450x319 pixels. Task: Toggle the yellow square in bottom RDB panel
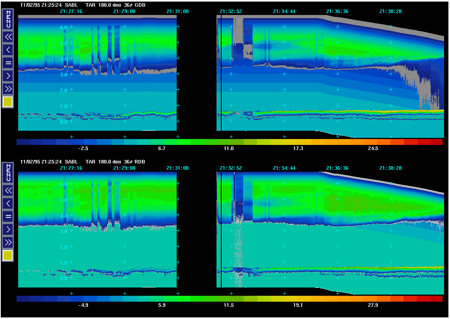[8, 256]
